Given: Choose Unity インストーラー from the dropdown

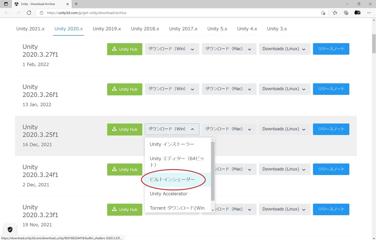Looking at the screenshot, I should 178,144.
